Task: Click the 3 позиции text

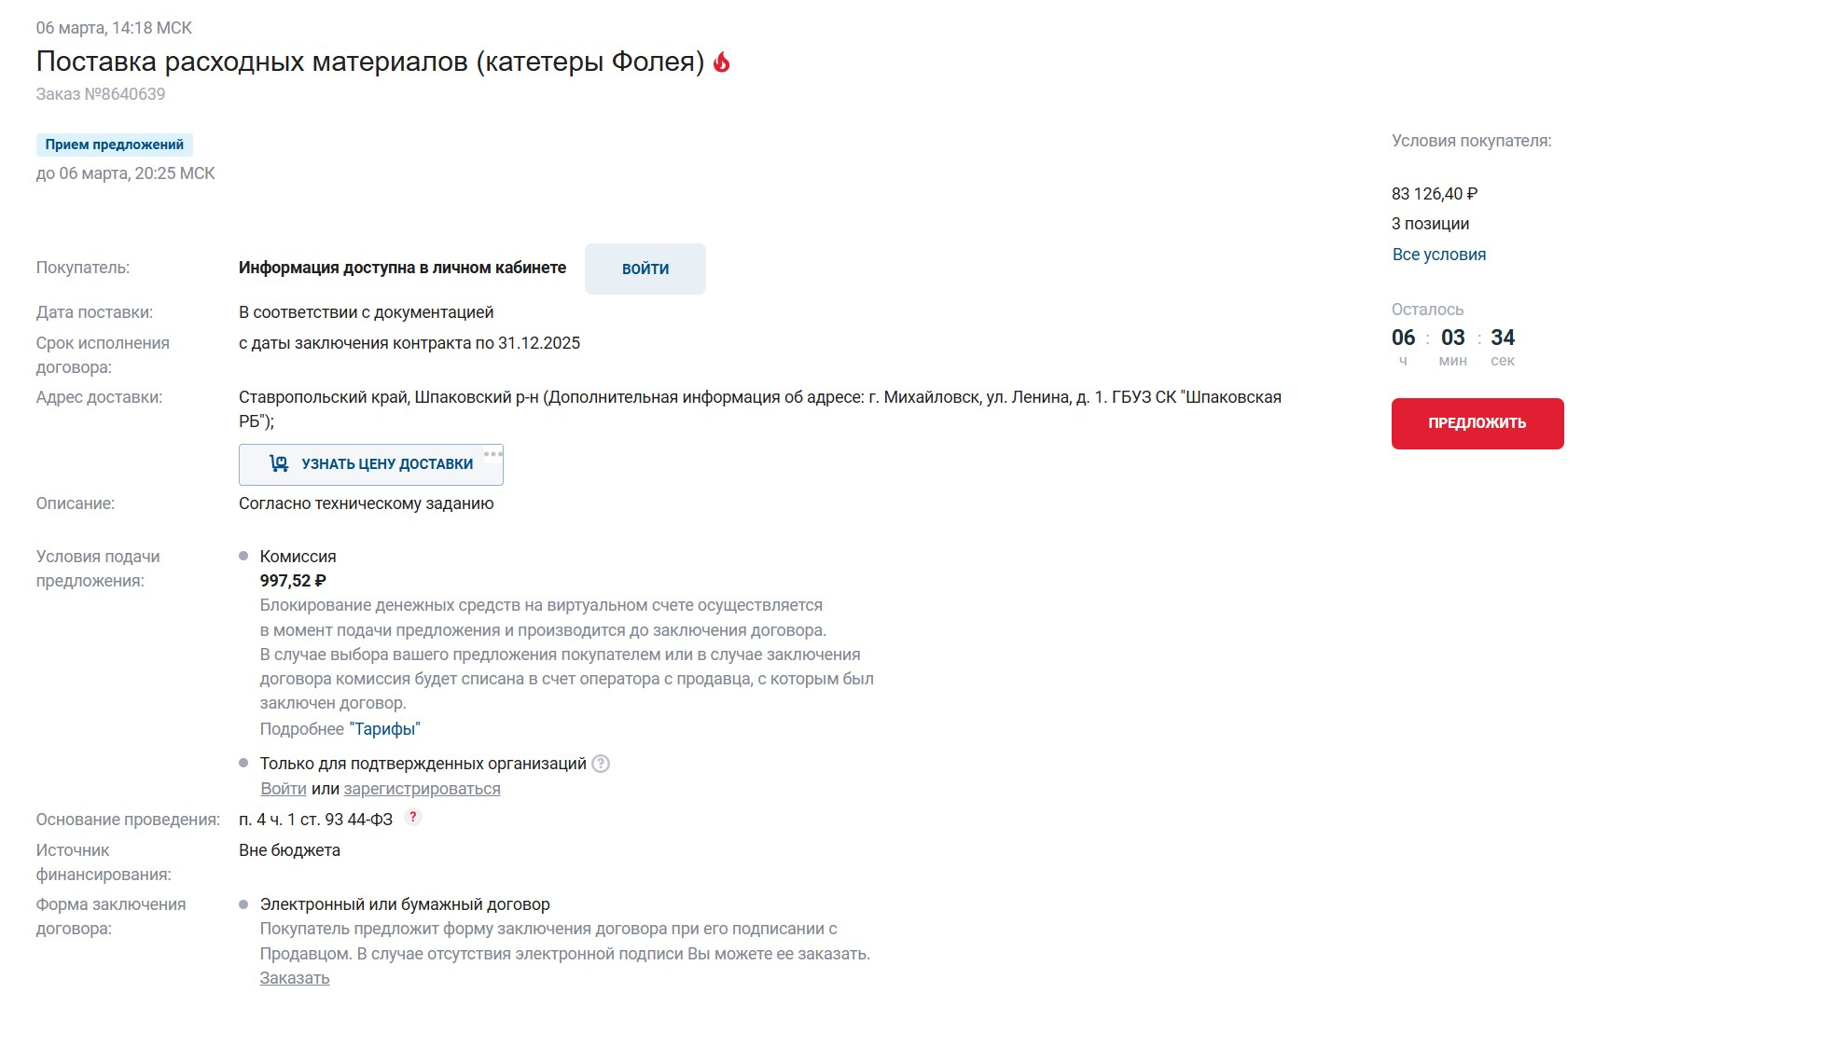Action: coord(1430,224)
